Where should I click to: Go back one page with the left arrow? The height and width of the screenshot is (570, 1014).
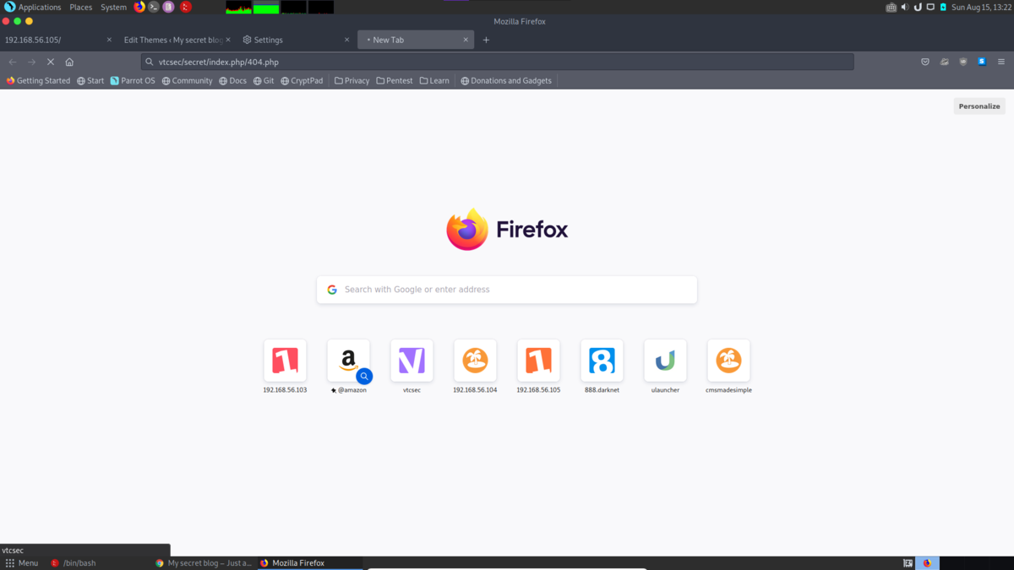click(13, 62)
